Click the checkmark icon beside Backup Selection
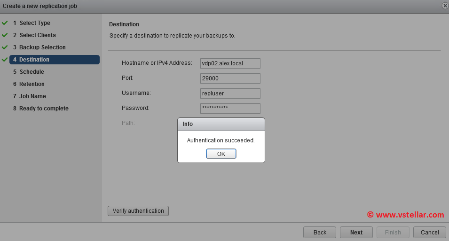 (x=5, y=47)
